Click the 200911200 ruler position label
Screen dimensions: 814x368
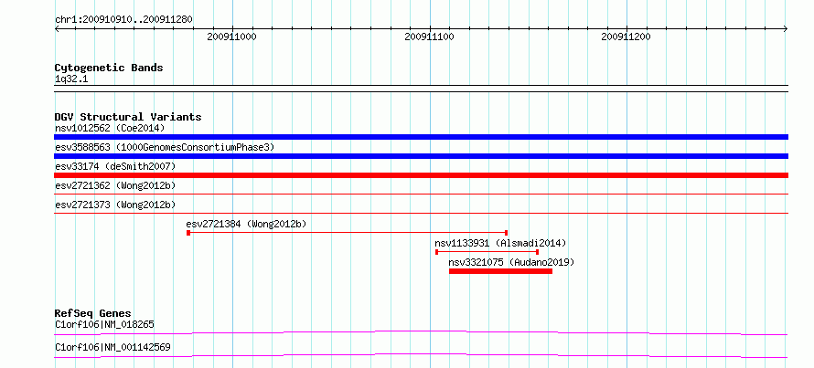tap(627, 37)
